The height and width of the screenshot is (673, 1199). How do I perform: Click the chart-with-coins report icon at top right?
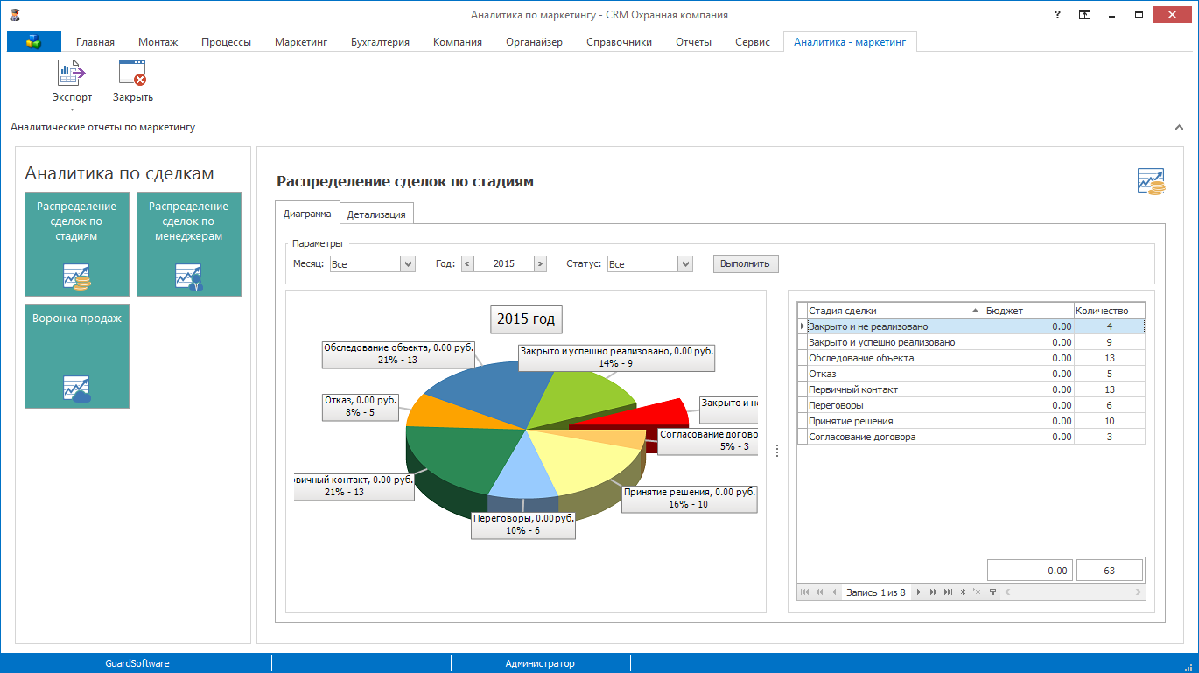1151,181
